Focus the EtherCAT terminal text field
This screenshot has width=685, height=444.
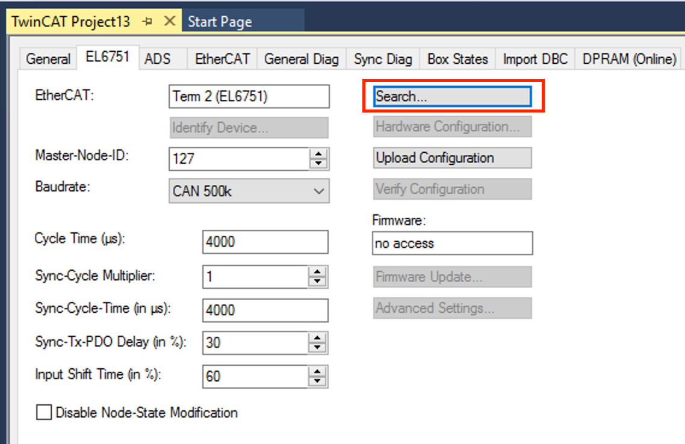(249, 96)
